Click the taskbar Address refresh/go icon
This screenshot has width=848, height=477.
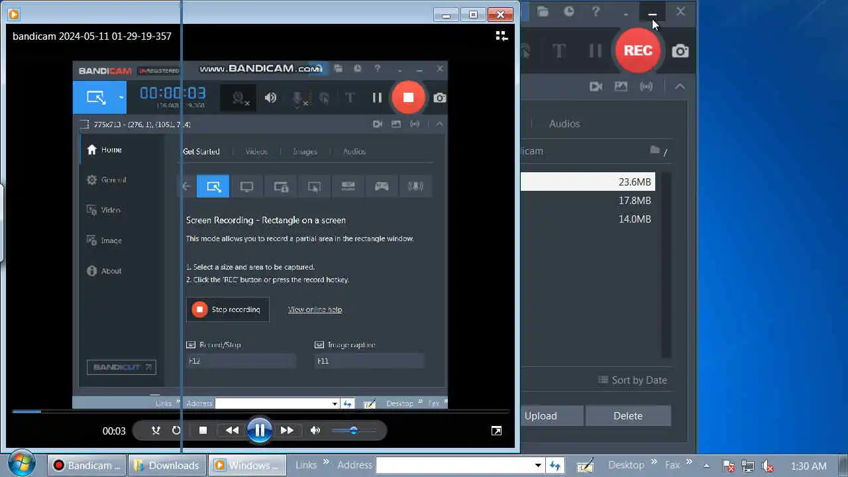click(555, 465)
